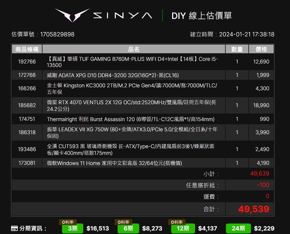This screenshot has width=290, height=234.
Task: Click RTX 4070 VENTUS 2X product name
Action: 132,105
